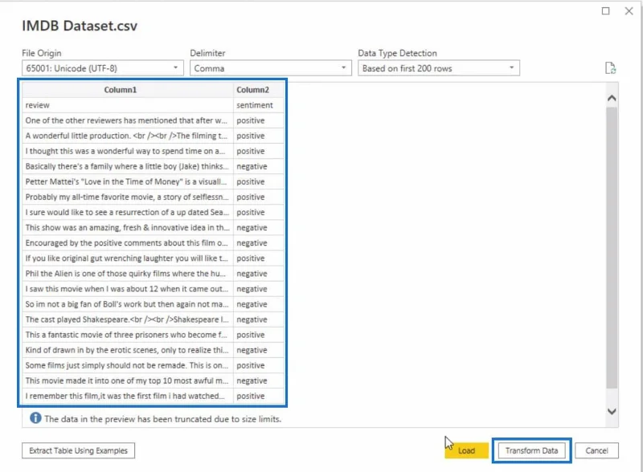
Task: Select the Column2 header
Action: (x=259, y=90)
